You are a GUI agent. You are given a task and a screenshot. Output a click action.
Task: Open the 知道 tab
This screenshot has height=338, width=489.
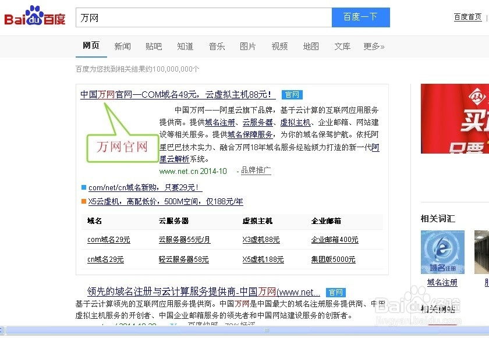tap(185, 47)
